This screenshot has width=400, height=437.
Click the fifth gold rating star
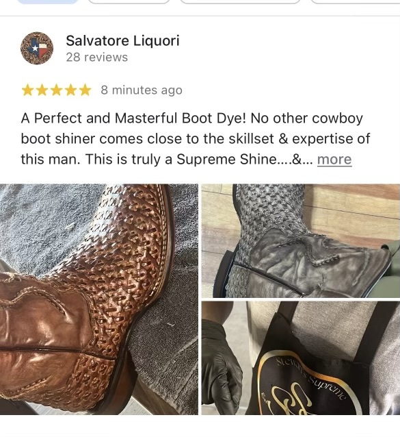(85, 90)
